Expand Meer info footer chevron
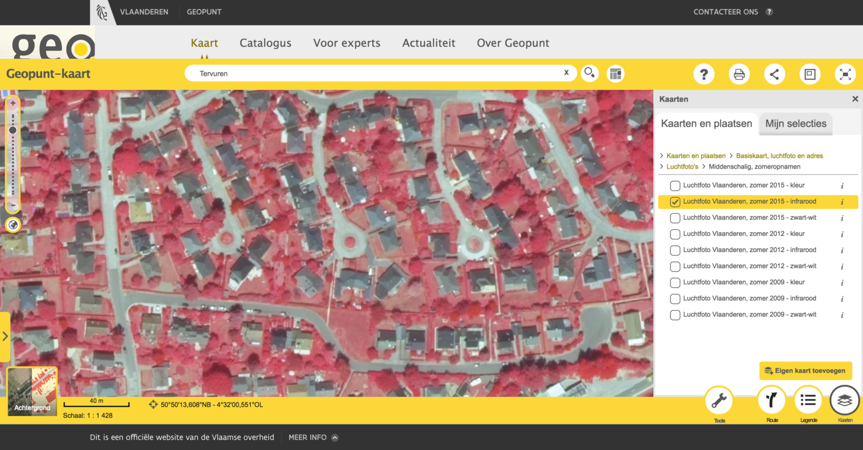 [335, 438]
